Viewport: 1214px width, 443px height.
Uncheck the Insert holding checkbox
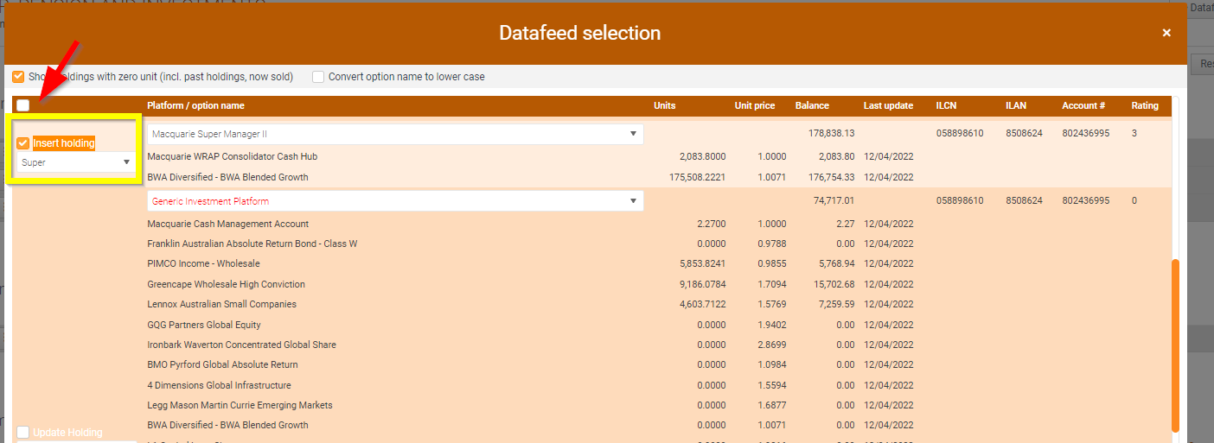23,143
